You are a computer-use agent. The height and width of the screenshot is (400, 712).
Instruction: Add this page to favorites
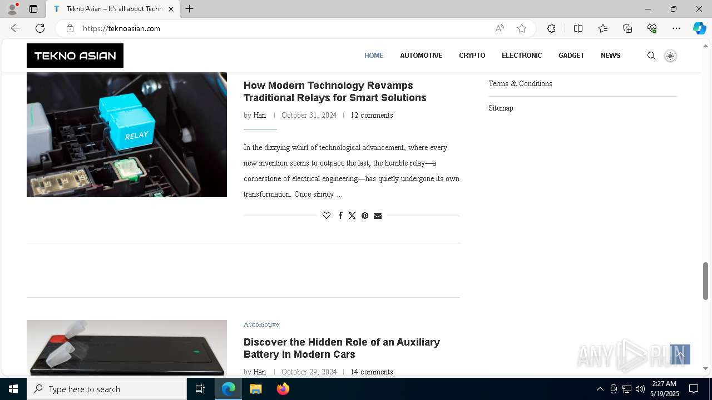coord(522,28)
